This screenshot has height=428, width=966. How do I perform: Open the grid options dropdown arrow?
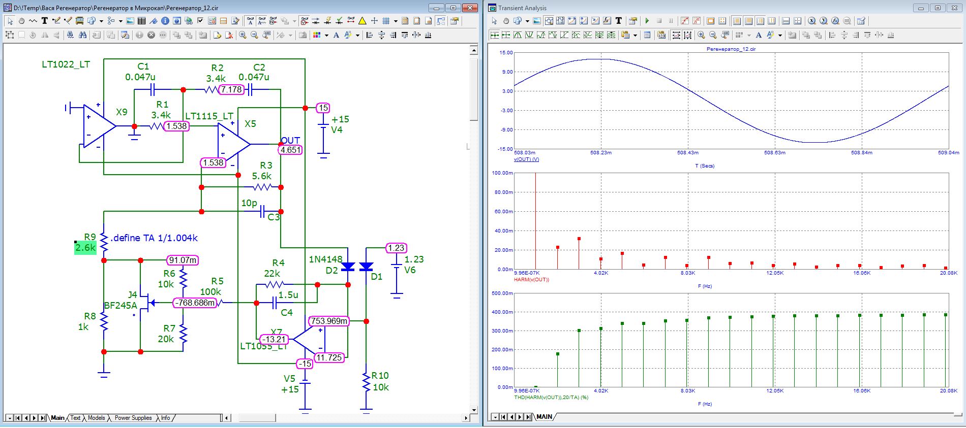point(395,21)
